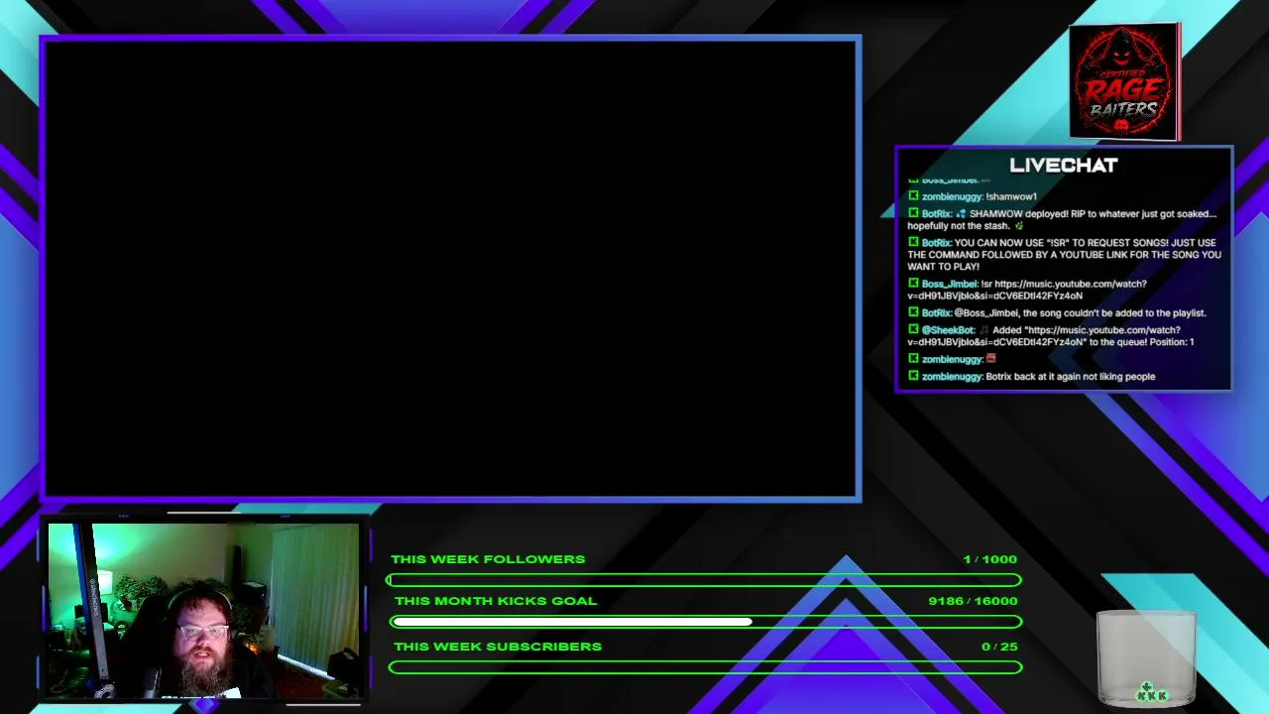Click the green leaf emoji after 'not the stash.'

pos(1019,226)
